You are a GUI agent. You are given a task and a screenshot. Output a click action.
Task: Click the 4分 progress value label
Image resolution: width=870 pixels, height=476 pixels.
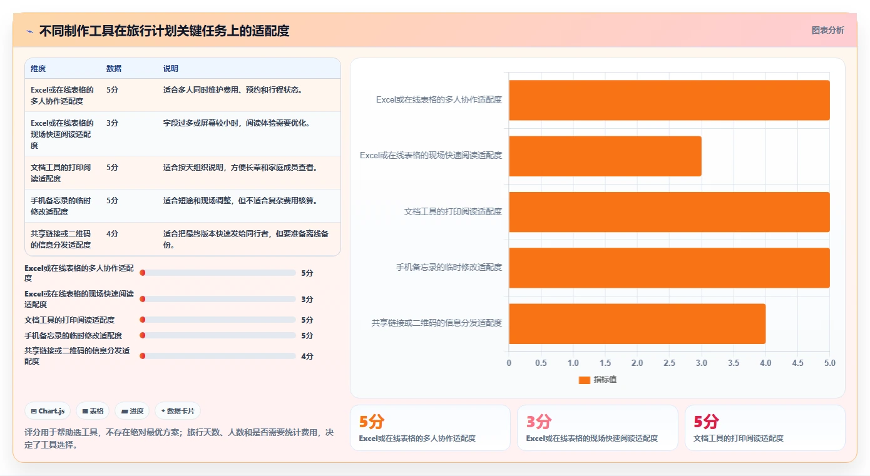pos(307,356)
